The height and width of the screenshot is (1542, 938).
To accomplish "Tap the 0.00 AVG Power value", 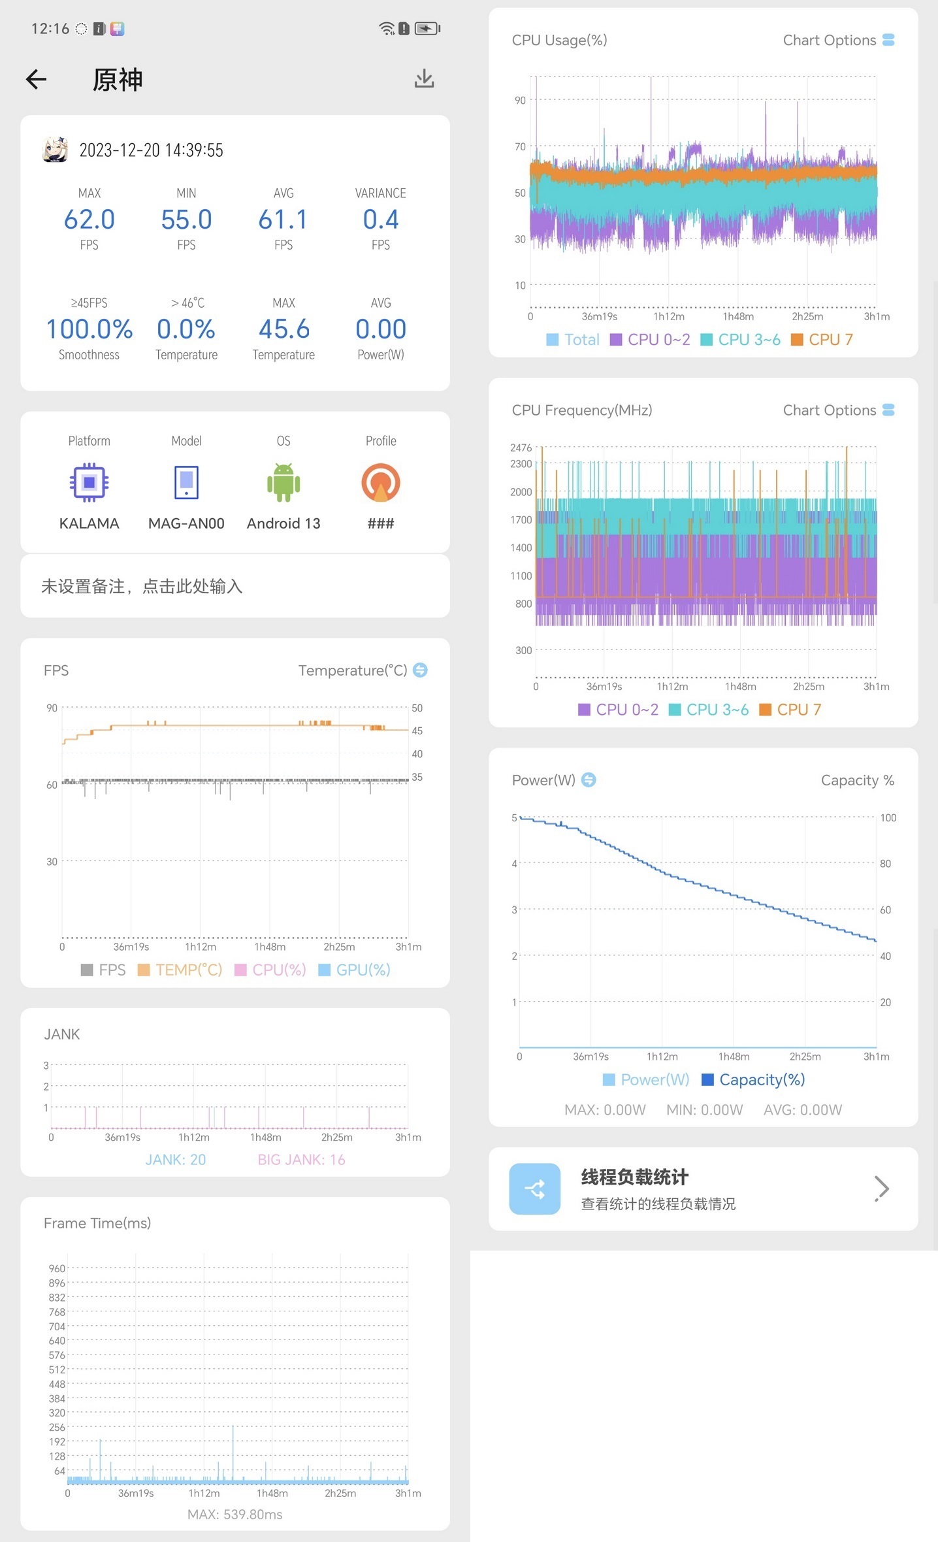I will tap(381, 329).
